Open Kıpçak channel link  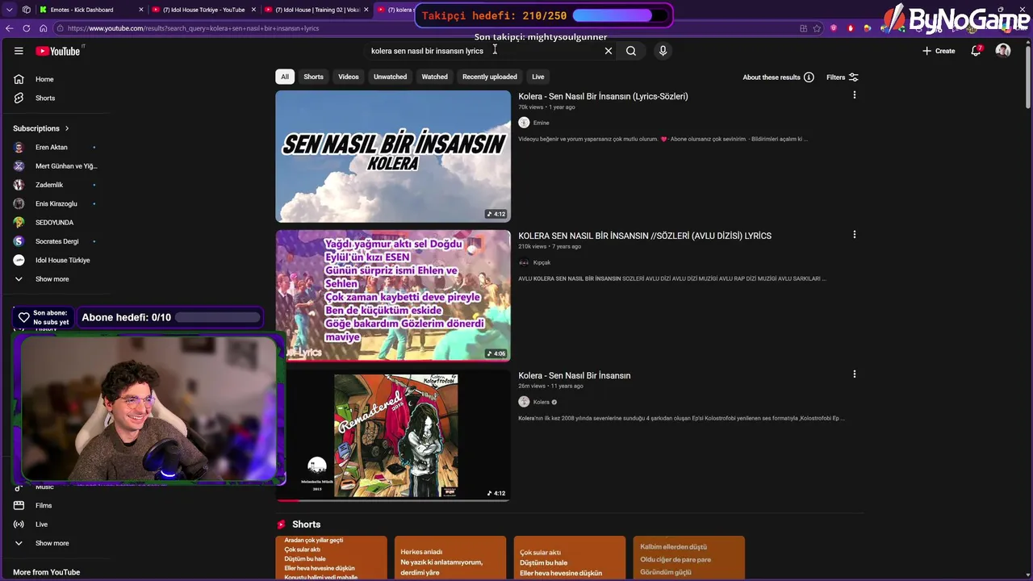(x=542, y=262)
